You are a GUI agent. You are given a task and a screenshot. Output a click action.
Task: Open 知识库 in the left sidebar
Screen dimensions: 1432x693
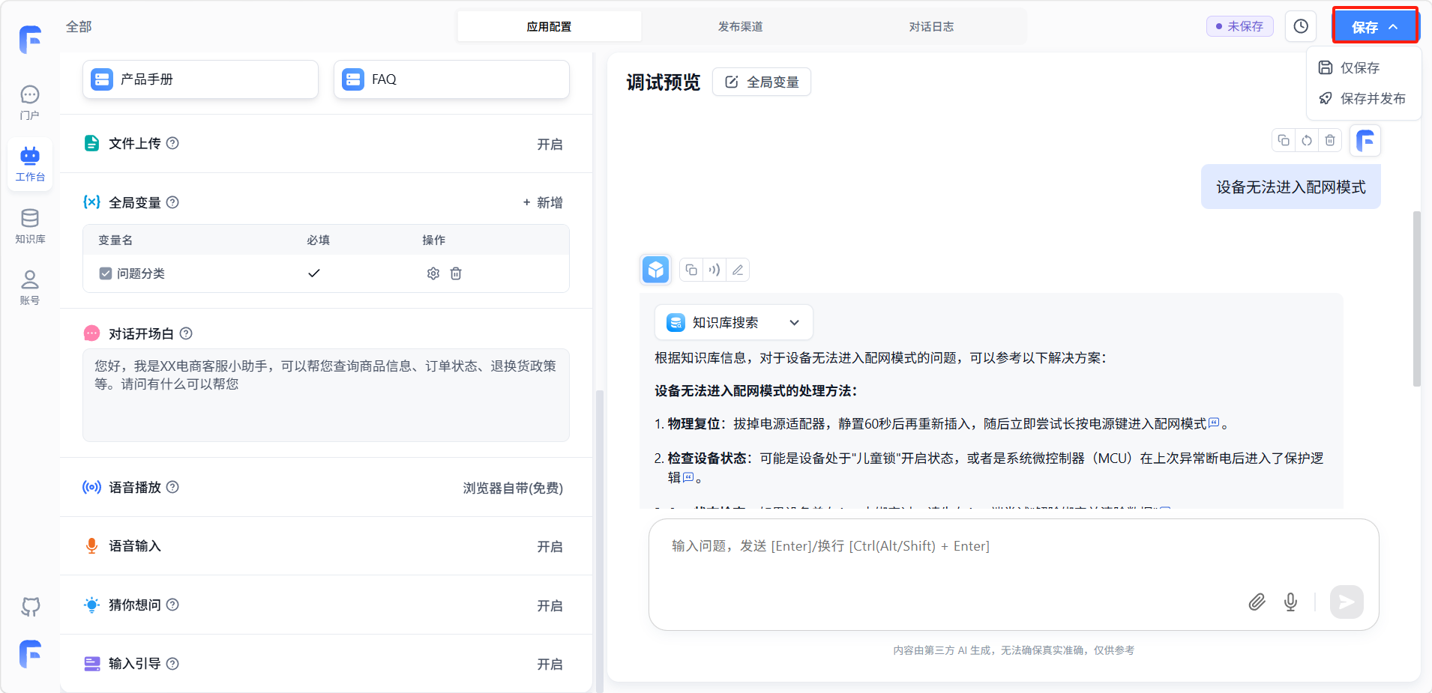[x=30, y=226]
